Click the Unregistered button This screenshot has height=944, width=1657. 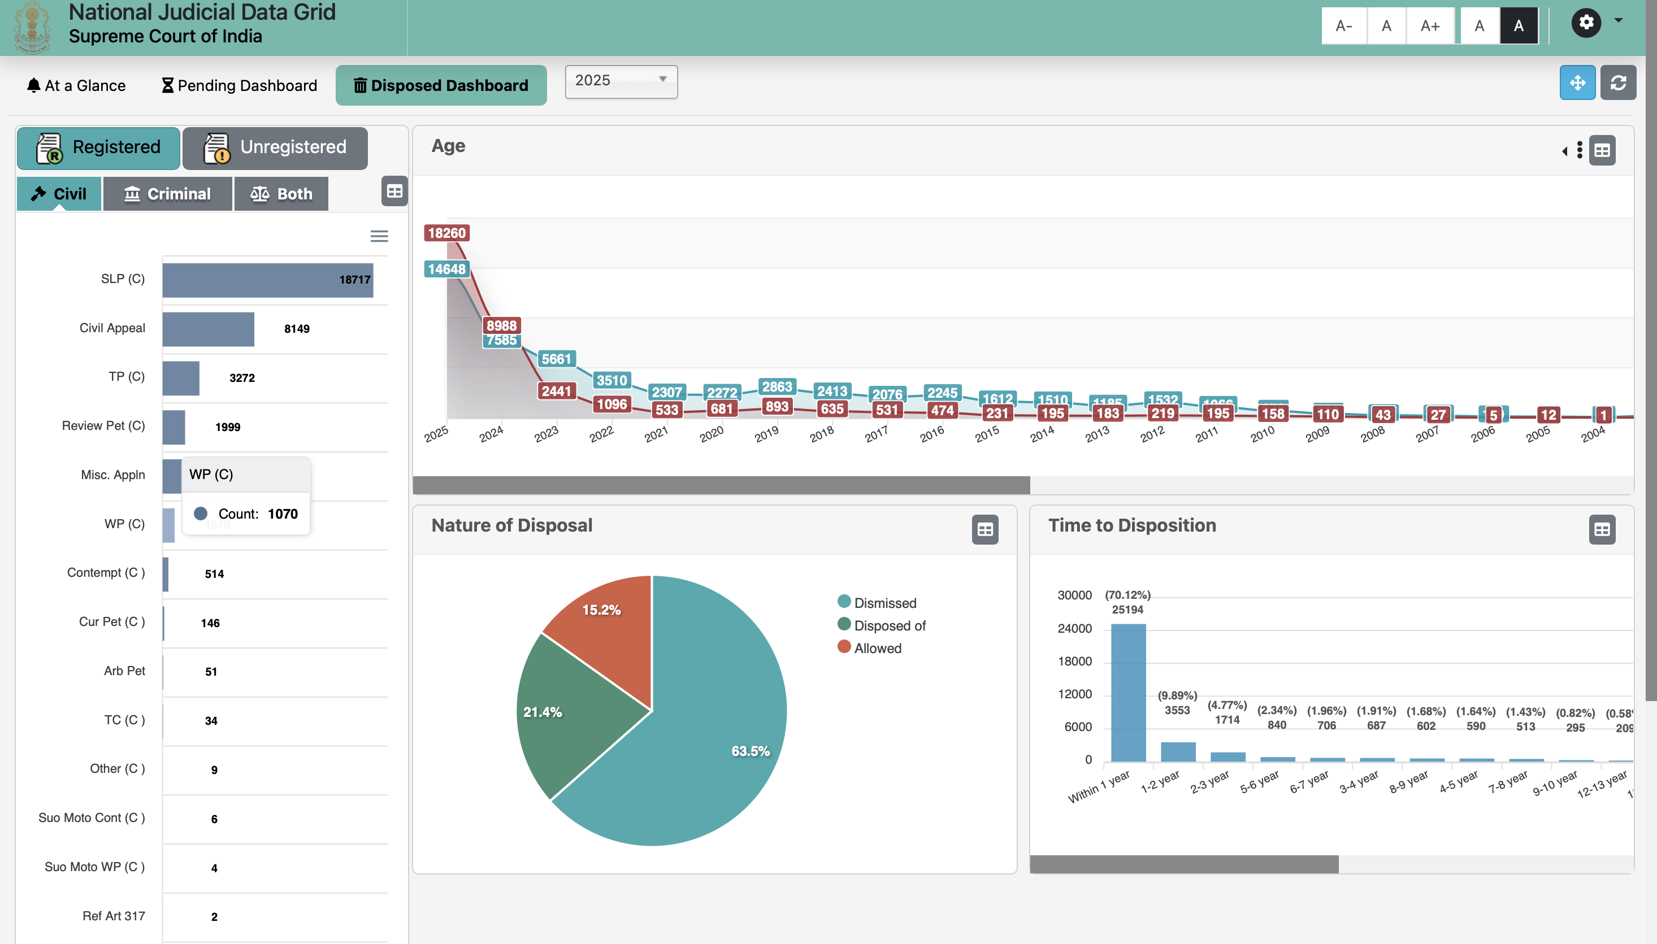tap(275, 148)
